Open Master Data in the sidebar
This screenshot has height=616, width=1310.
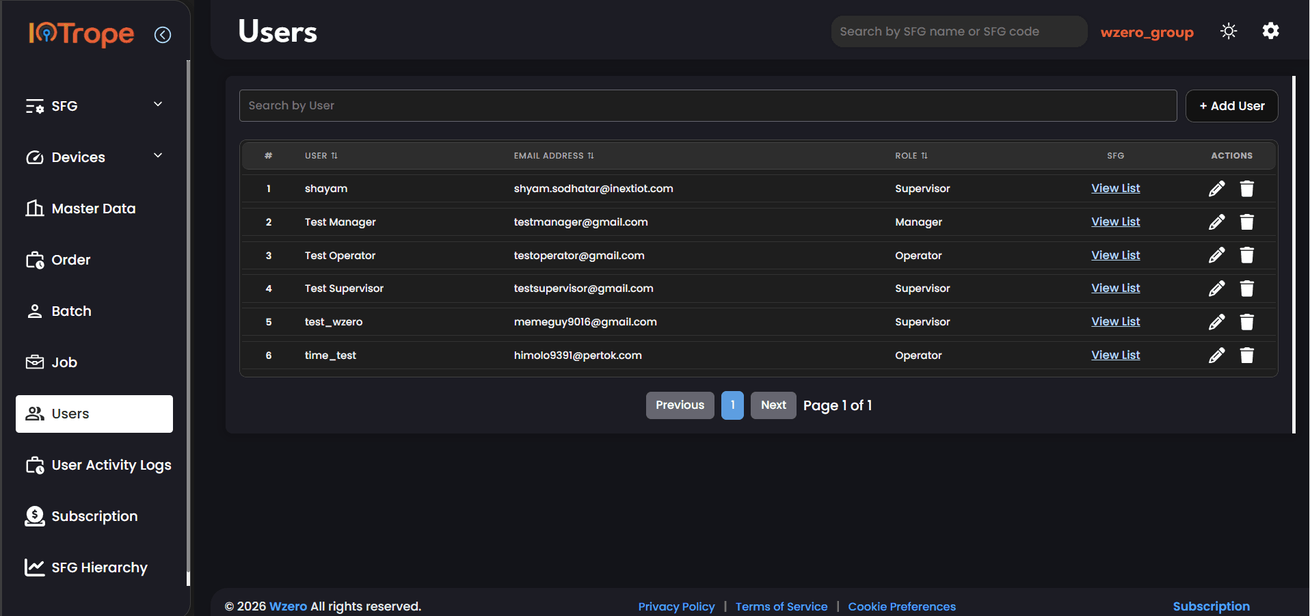pos(94,209)
